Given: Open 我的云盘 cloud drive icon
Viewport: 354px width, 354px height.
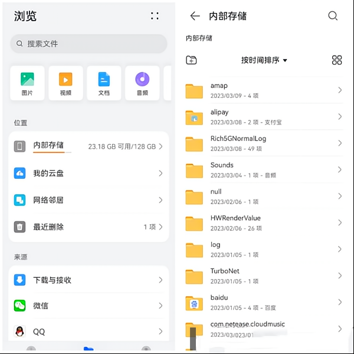Looking at the screenshot, I should point(19,173).
